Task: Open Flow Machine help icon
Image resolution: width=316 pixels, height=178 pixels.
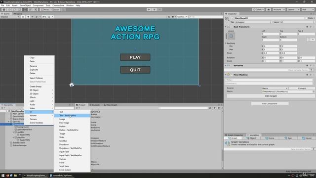Action: [307, 75]
